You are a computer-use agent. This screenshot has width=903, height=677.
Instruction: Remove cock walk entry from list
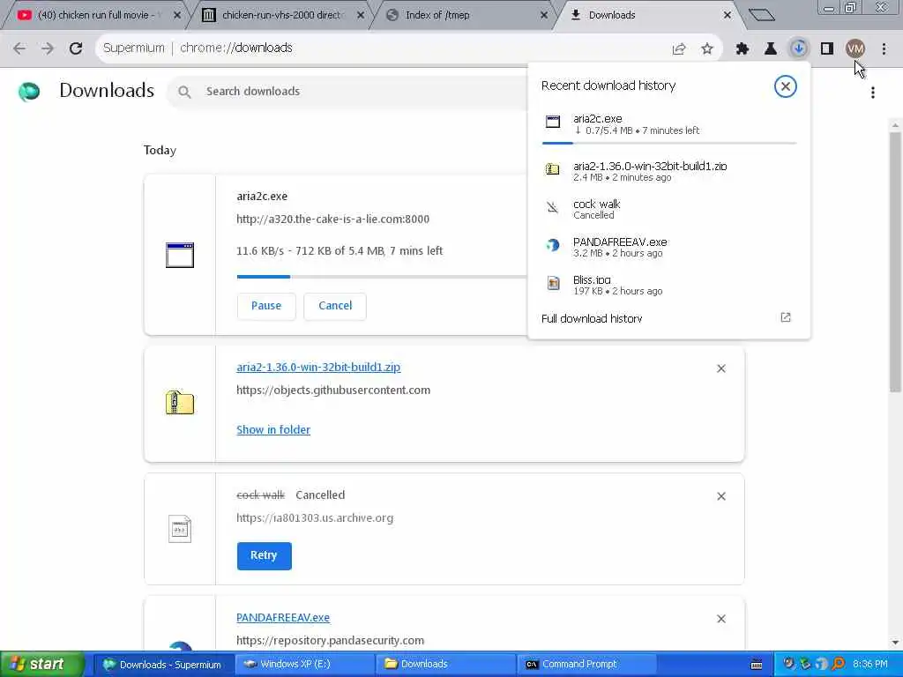coord(721,496)
